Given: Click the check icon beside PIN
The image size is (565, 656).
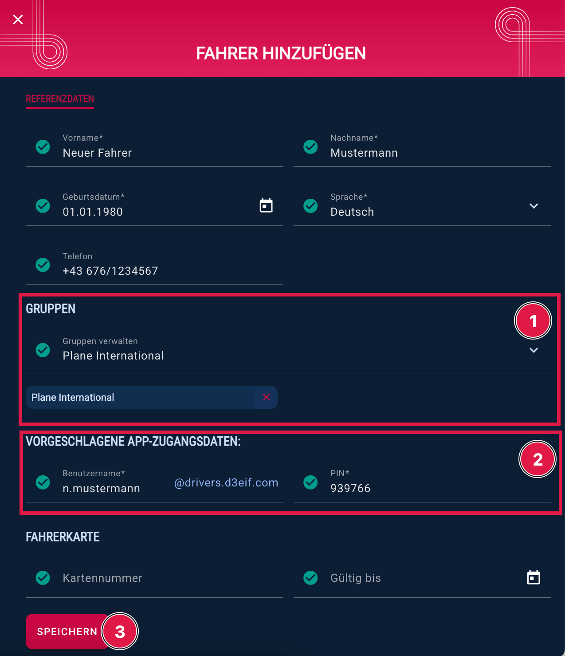Looking at the screenshot, I should coord(310,482).
